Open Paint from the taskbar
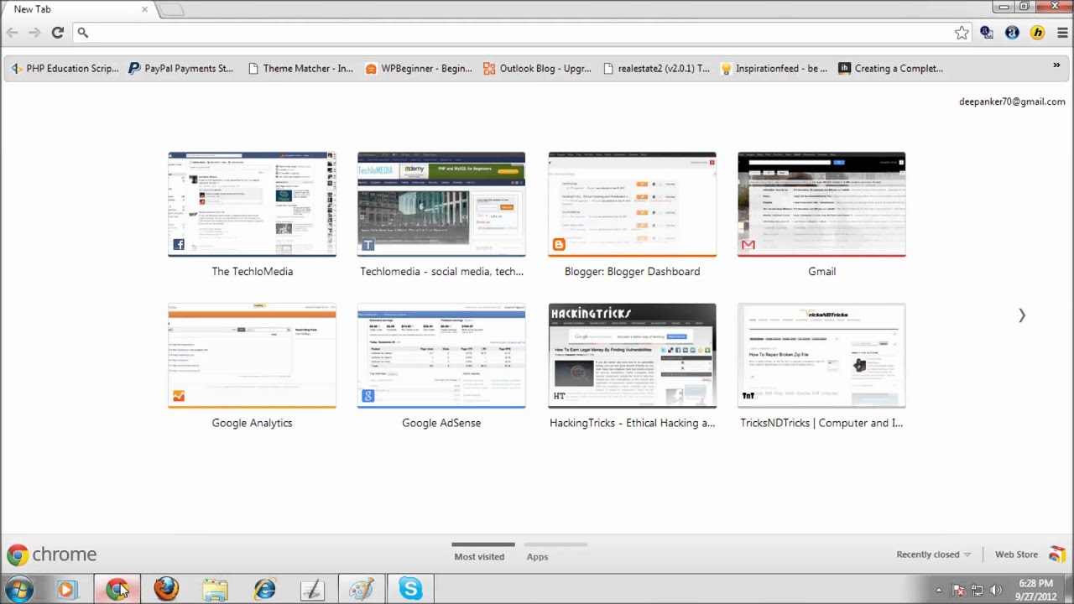This screenshot has height=604, width=1074. click(x=362, y=589)
